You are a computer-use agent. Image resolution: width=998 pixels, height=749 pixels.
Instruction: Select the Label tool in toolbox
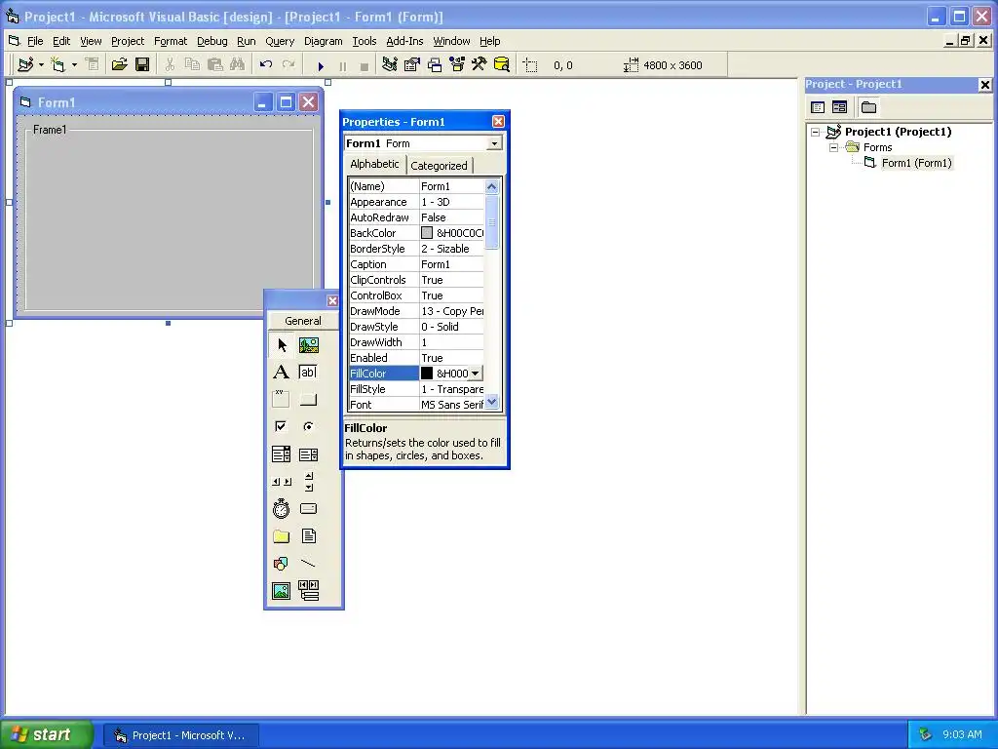pyautogui.click(x=282, y=373)
